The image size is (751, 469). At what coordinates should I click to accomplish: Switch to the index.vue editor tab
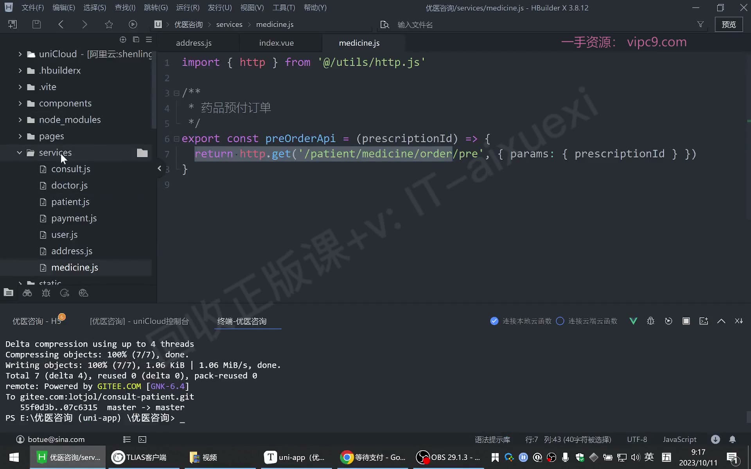(277, 43)
